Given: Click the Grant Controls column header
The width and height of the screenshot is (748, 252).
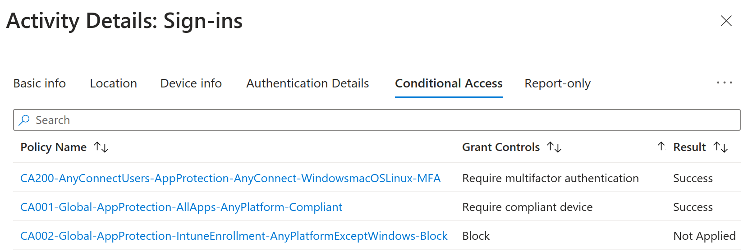Looking at the screenshot, I should 501,147.
